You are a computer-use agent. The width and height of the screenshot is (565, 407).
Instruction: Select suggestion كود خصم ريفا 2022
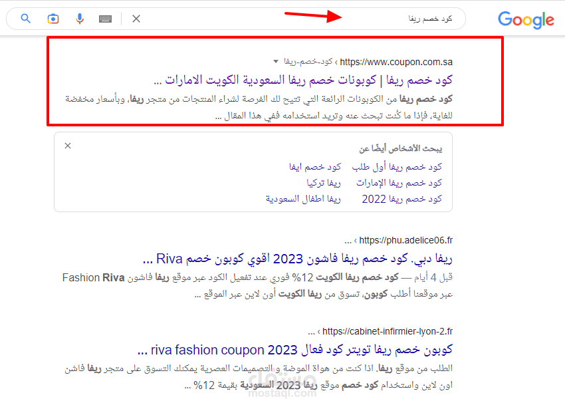pyautogui.click(x=401, y=199)
